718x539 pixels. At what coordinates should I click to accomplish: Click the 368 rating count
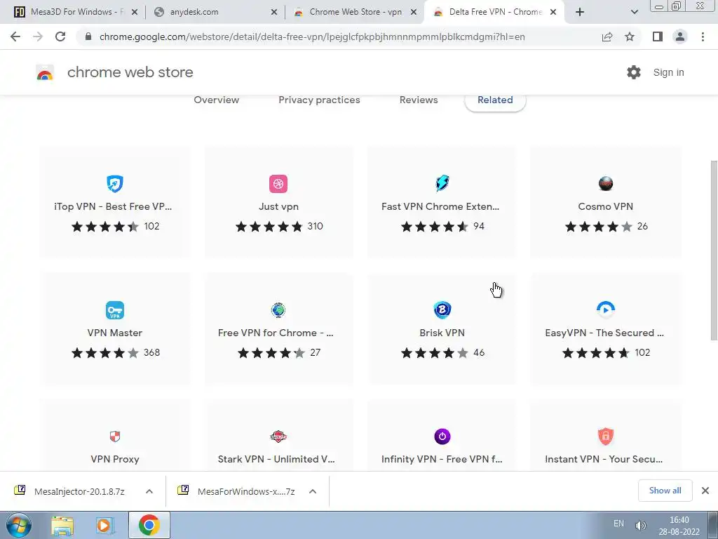click(x=151, y=352)
